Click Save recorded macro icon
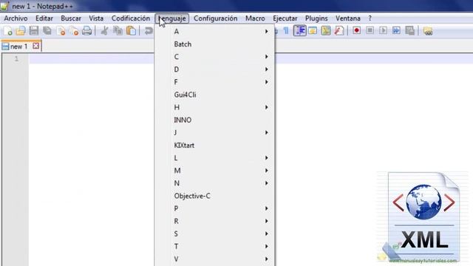This screenshot has width=473, height=266. 409,30
